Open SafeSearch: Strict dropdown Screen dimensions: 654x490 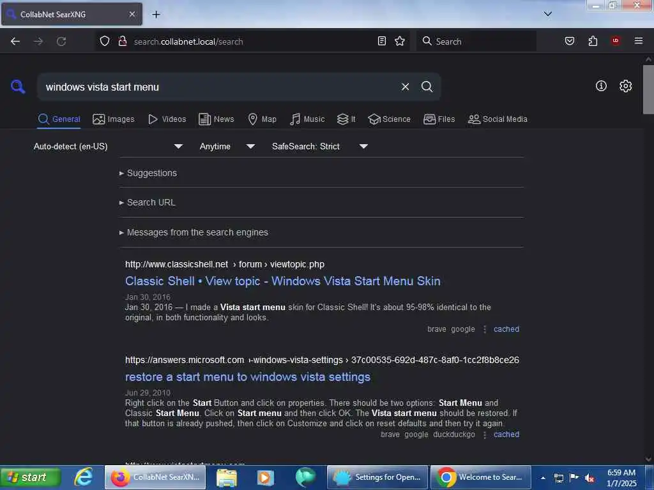319,146
